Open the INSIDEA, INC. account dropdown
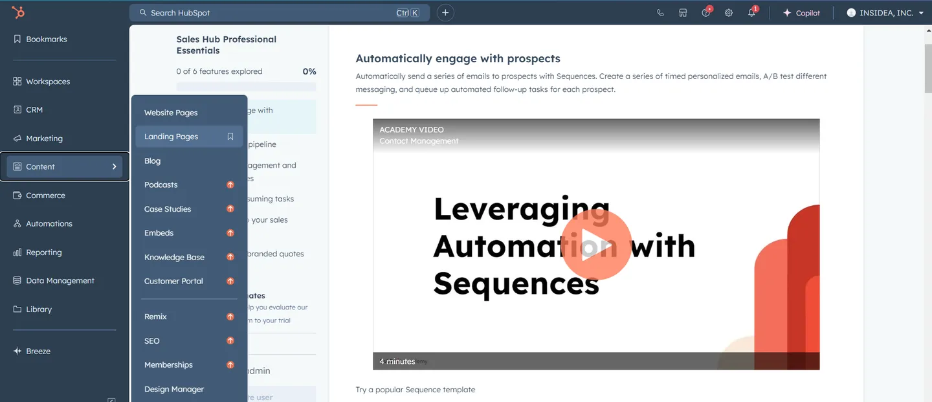Viewport: 932px width, 402px height. [x=885, y=13]
